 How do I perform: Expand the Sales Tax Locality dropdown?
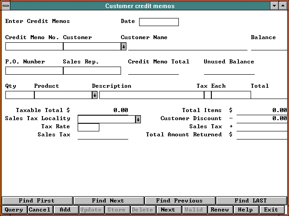click(x=138, y=119)
